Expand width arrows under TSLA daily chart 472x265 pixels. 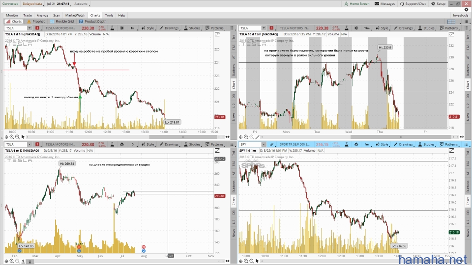(228, 261)
